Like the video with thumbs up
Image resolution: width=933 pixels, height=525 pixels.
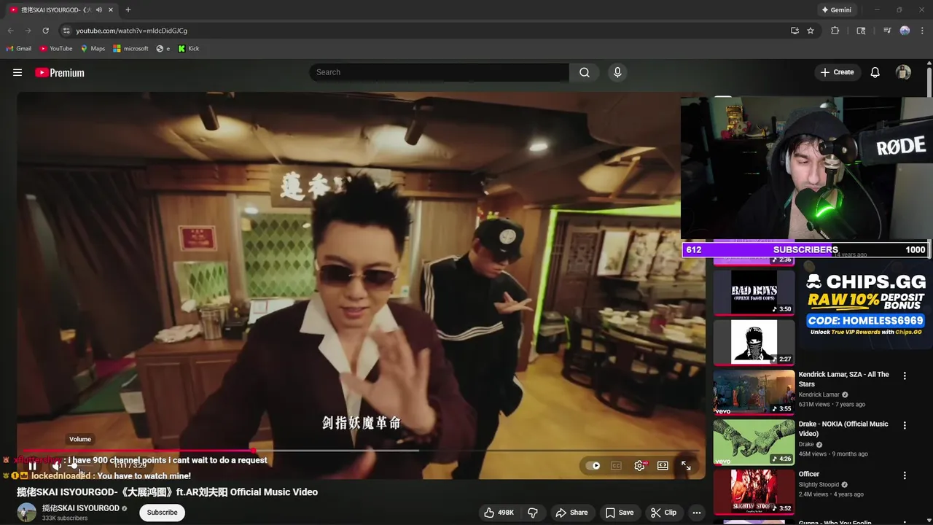tap(499, 513)
